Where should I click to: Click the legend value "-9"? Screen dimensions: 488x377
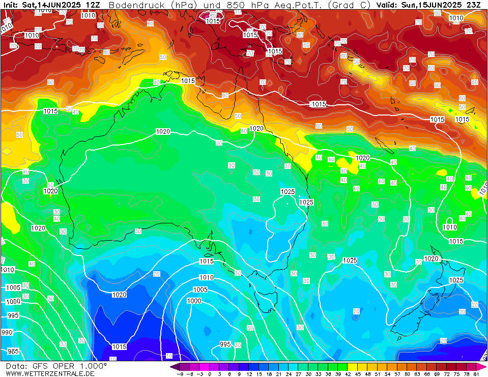point(180,374)
